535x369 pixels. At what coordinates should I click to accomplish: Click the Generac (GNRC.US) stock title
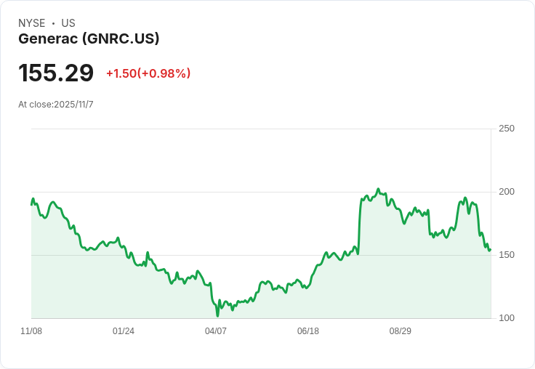coord(89,39)
